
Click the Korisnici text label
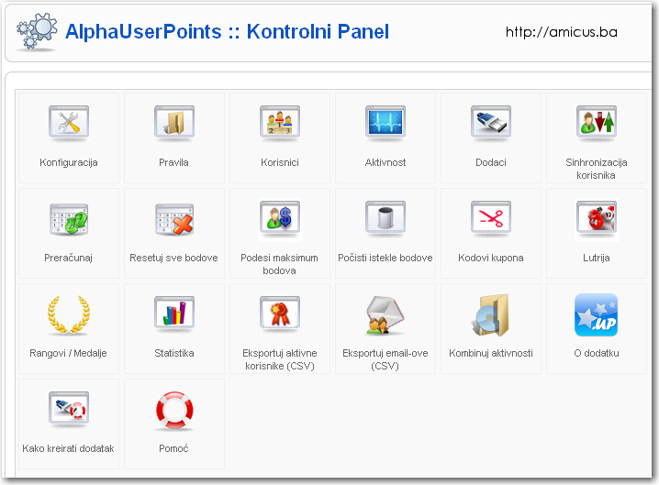click(280, 162)
